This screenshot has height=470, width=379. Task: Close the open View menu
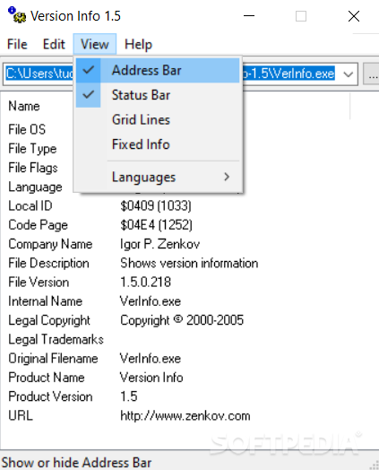pyautogui.click(x=95, y=44)
